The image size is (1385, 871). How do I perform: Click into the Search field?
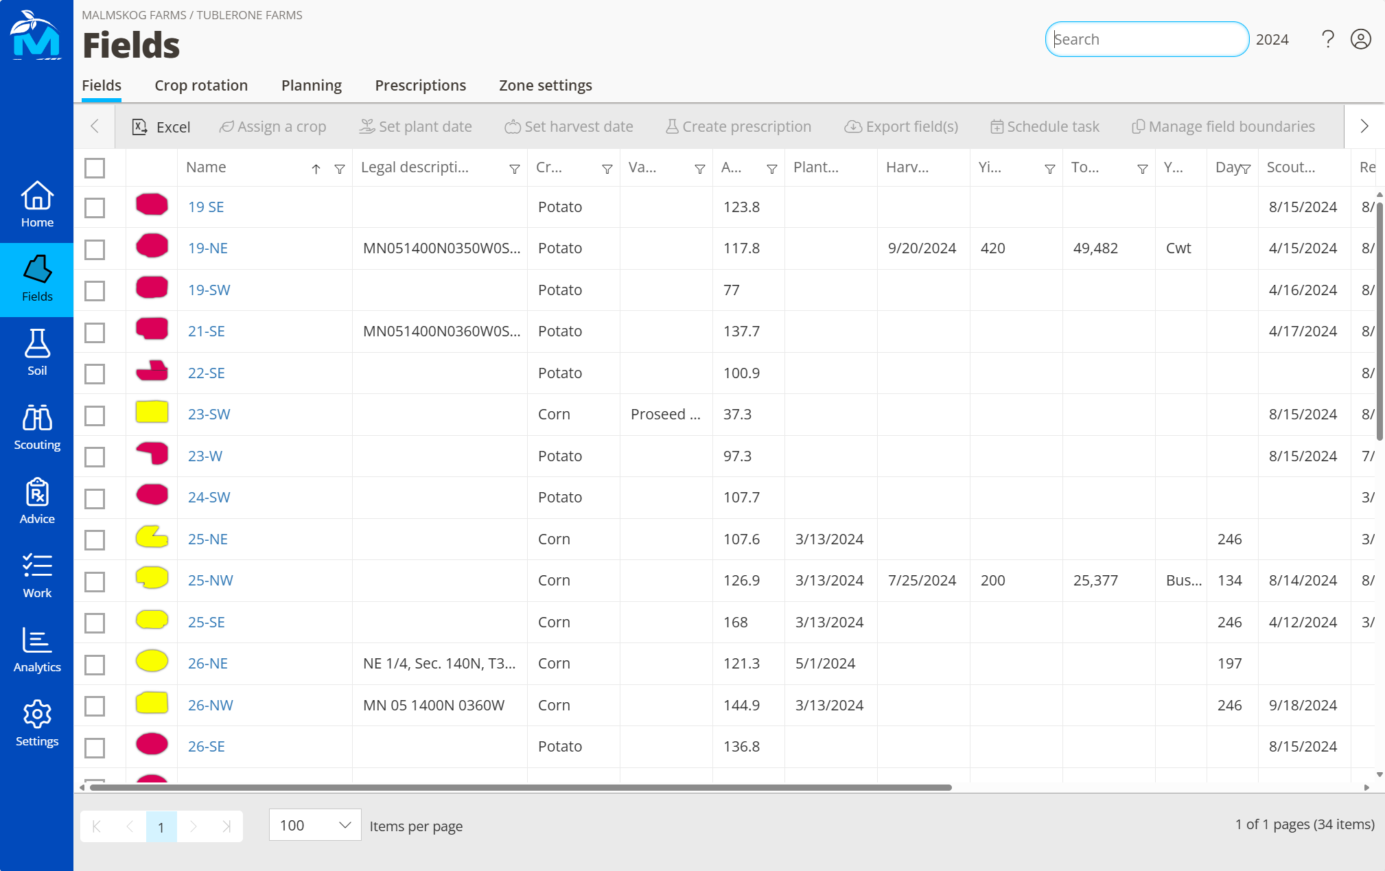point(1147,39)
